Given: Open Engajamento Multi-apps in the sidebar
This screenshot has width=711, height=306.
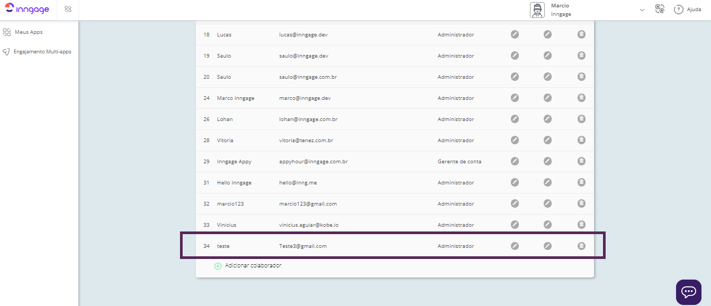Looking at the screenshot, I should [x=42, y=52].
